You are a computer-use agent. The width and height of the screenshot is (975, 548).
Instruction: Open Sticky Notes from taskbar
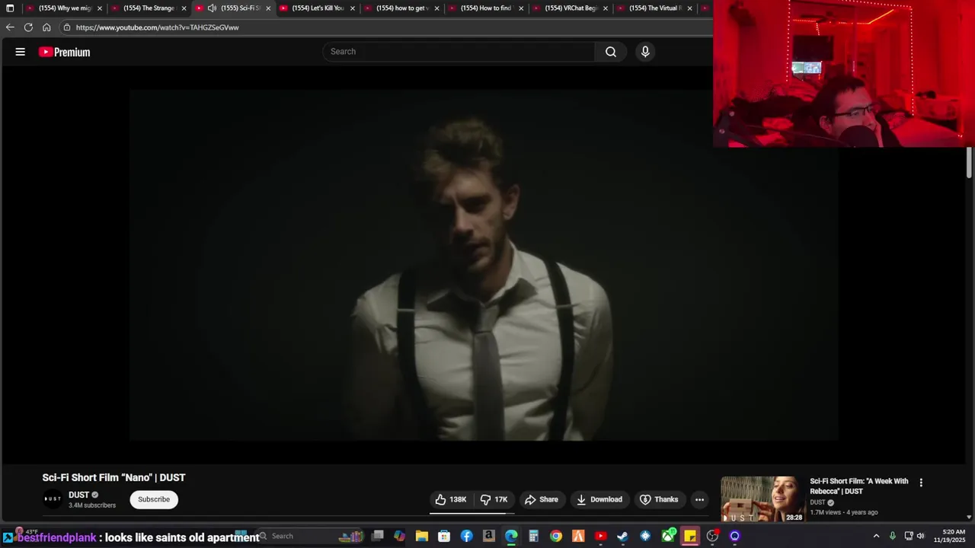[690, 536]
